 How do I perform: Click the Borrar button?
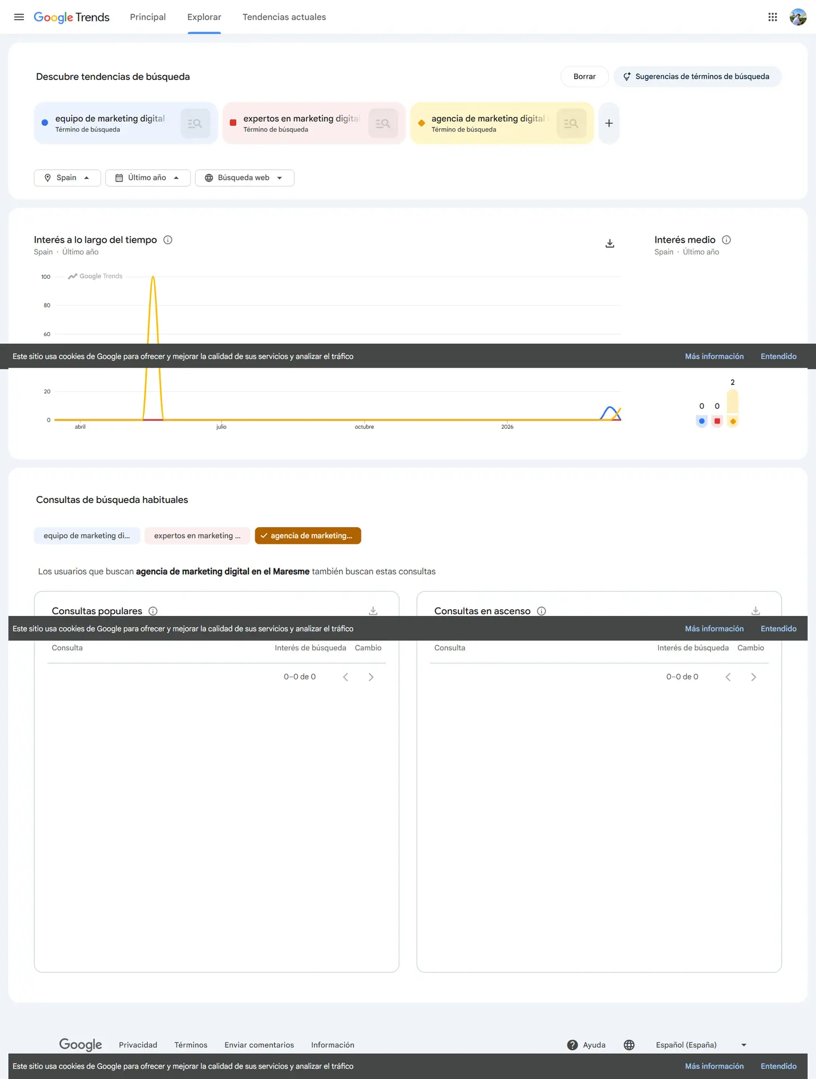[584, 76]
